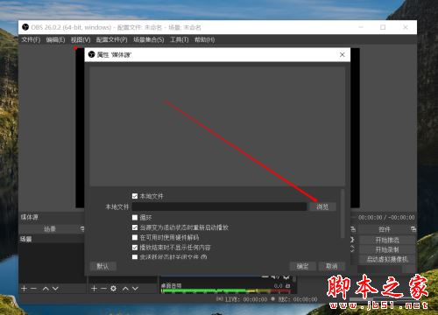The image size is (438, 315).
Task: Click the help question mark icon beside the last checkbox
Action: tap(204, 257)
